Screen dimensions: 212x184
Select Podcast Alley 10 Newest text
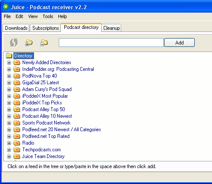click(x=47, y=116)
